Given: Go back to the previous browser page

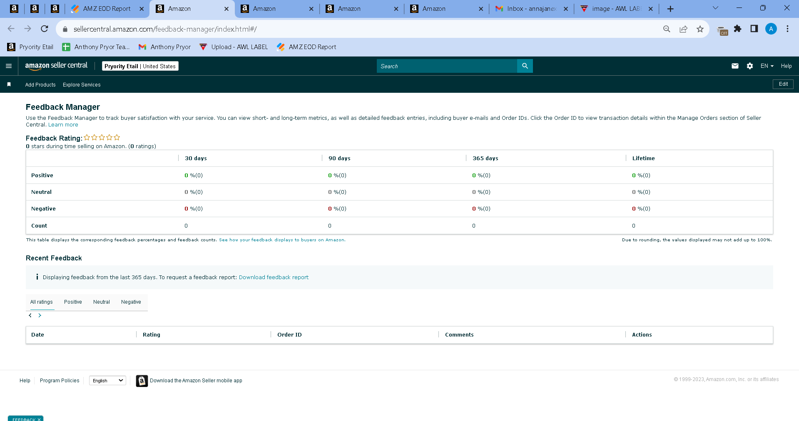Looking at the screenshot, I should point(11,29).
